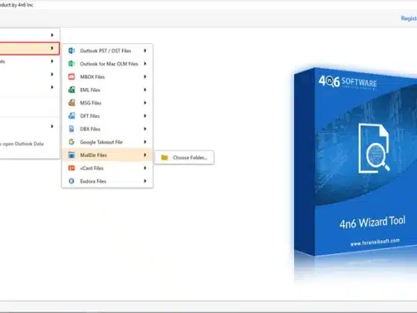Click the Google Takeout G icon
This screenshot has height=313, width=417.
[x=71, y=142]
